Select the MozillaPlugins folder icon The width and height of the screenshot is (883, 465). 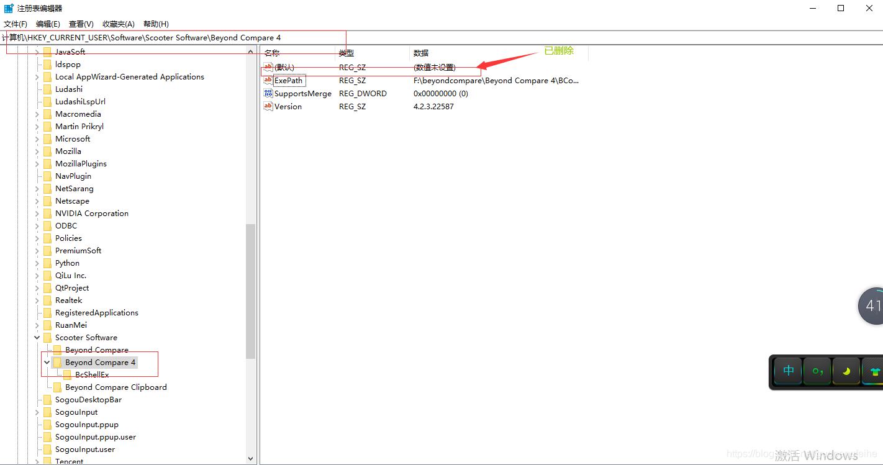[48, 164]
